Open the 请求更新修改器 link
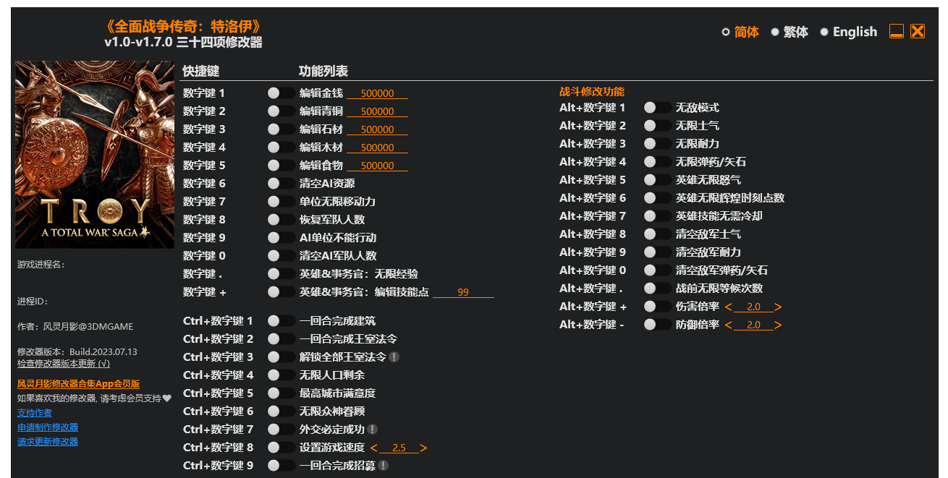948x478 pixels. point(48,442)
